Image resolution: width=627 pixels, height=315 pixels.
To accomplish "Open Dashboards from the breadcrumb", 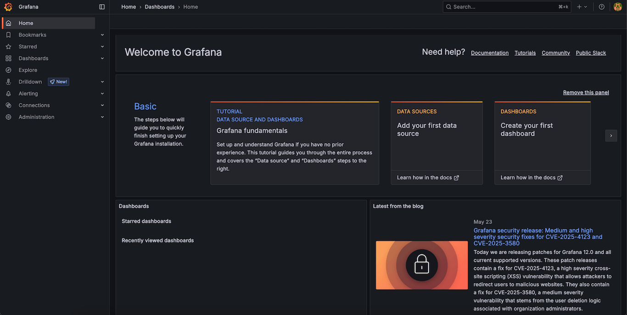I will [x=160, y=6].
